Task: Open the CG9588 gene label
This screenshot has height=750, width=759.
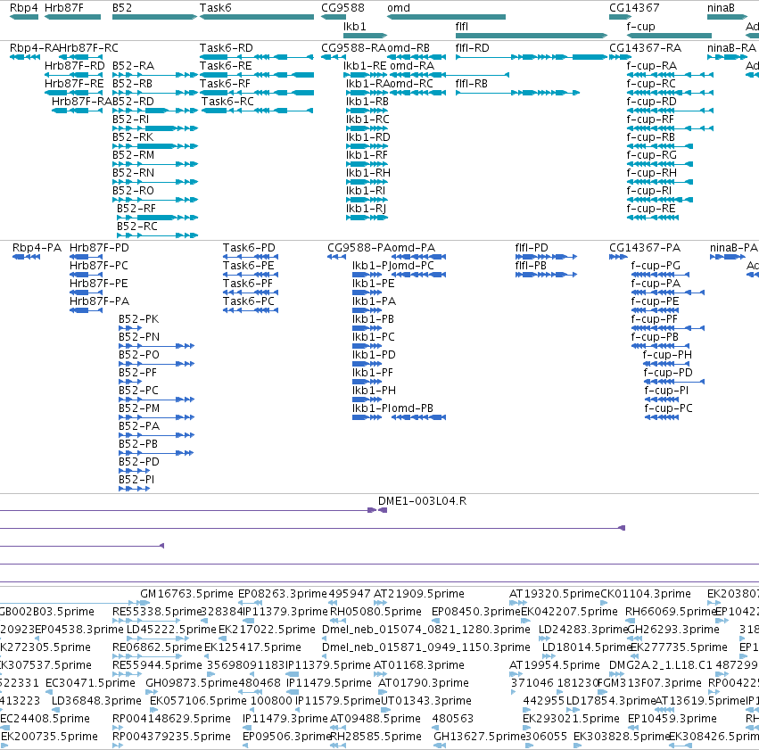Action: [x=342, y=8]
